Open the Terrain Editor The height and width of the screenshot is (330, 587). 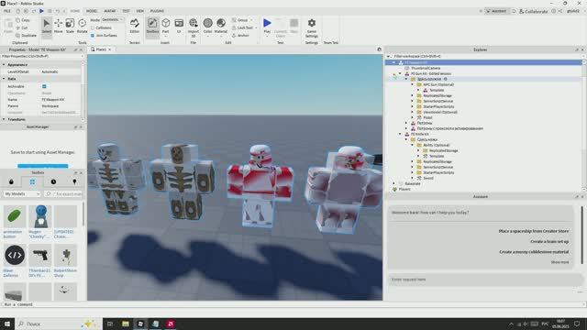coord(135,26)
